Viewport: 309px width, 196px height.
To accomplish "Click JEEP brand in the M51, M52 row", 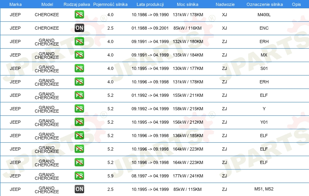I will click(15, 189).
